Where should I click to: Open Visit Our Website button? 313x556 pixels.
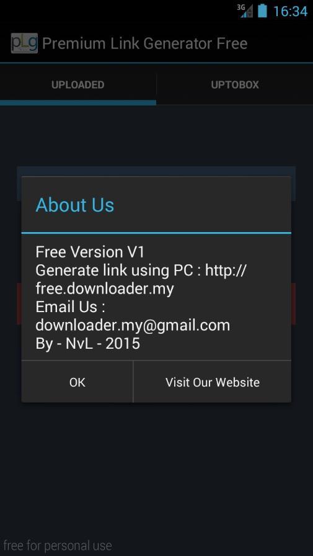[213, 382]
